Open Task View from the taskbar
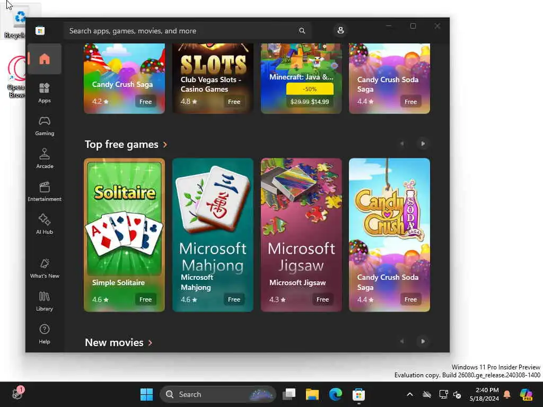This screenshot has width=543, height=407. point(289,394)
